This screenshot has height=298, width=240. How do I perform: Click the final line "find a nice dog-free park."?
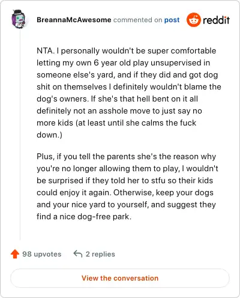[x=84, y=216]
